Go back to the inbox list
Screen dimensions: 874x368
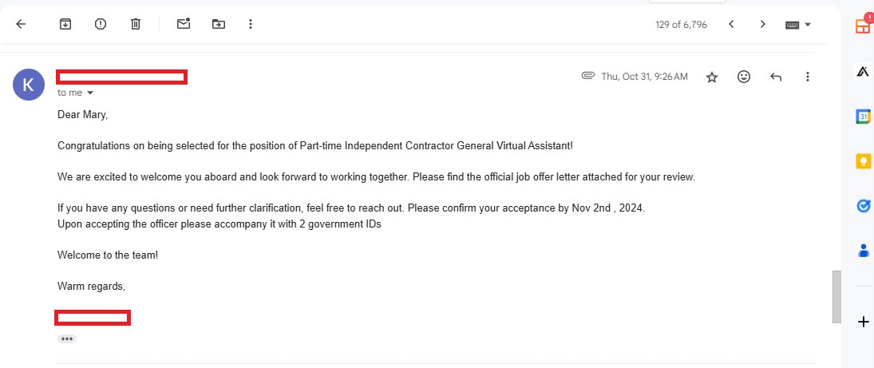click(x=21, y=24)
